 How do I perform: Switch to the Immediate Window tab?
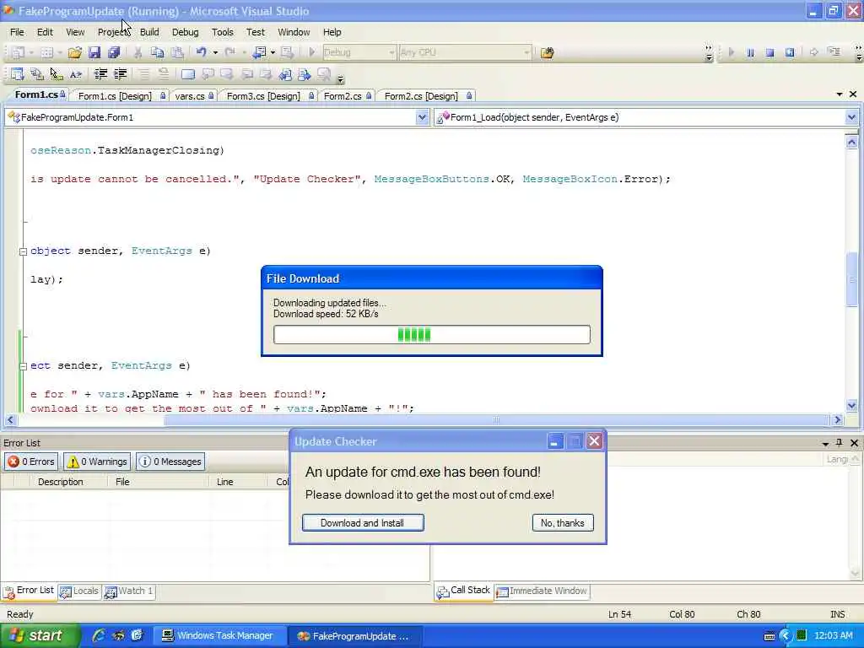542,591
